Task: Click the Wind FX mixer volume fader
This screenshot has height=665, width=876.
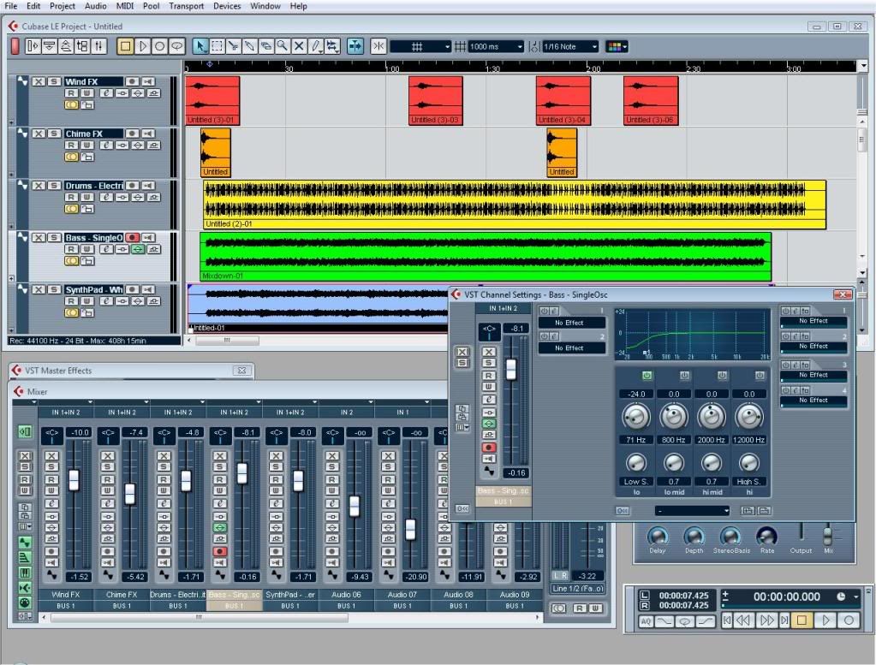Action: [x=74, y=480]
